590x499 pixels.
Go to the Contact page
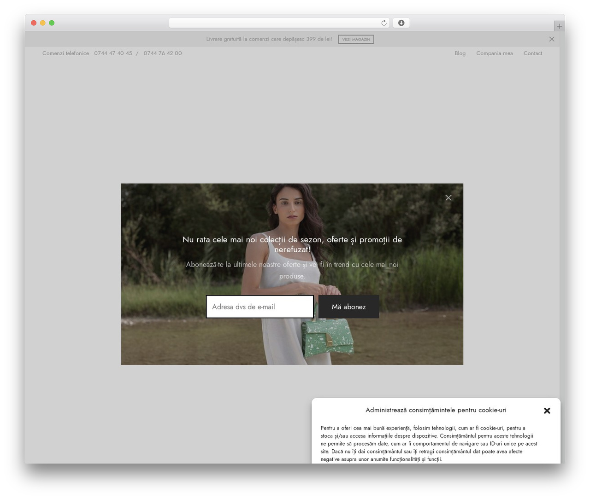click(533, 53)
